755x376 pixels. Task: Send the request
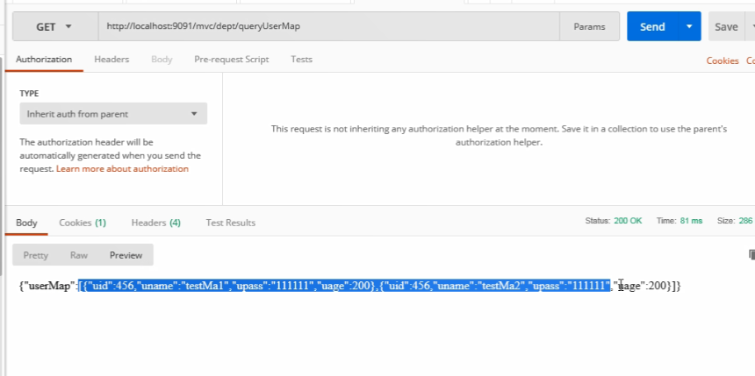click(652, 26)
